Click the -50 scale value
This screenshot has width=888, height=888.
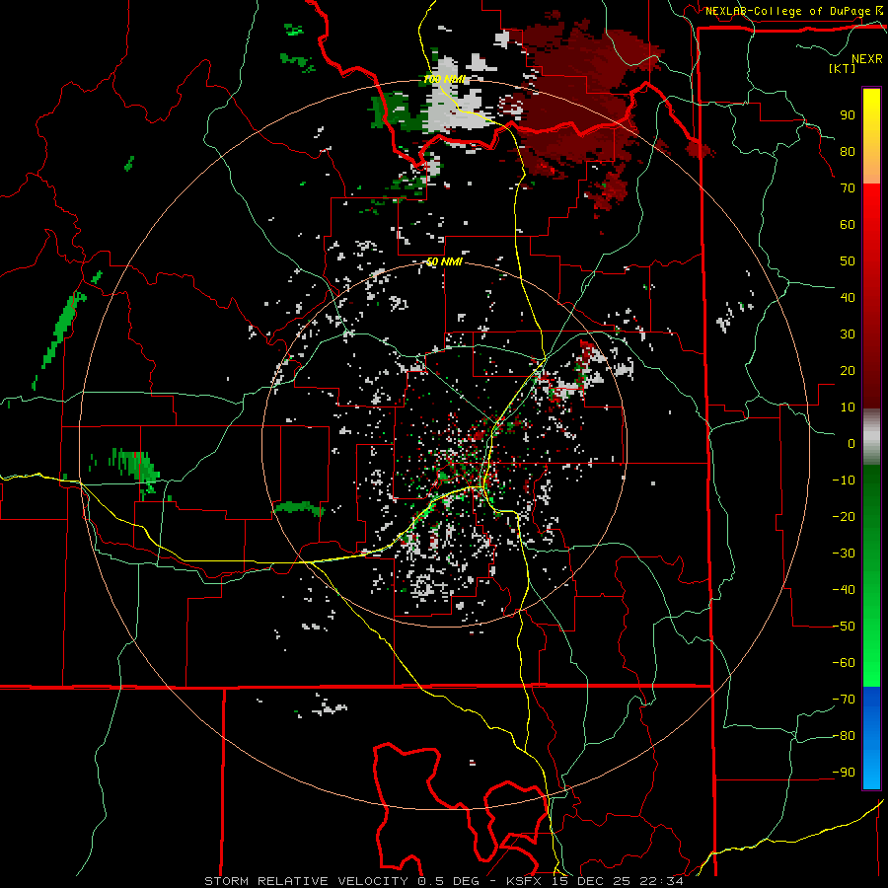[x=844, y=627]
